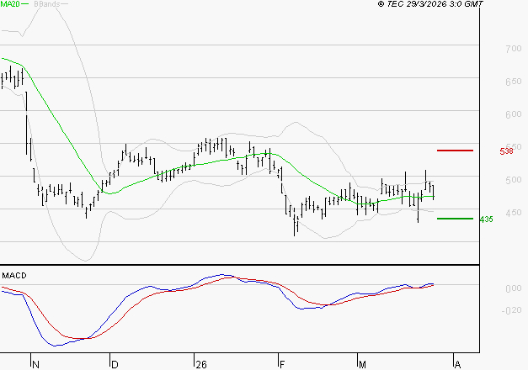Click the 500 price axis label

pos(514,180)
